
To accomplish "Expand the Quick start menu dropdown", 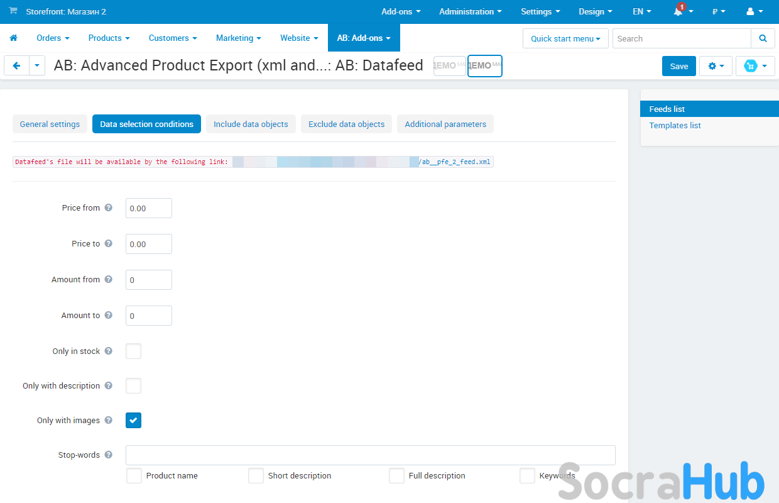I will pyautogui.click(x=565, y=38).
